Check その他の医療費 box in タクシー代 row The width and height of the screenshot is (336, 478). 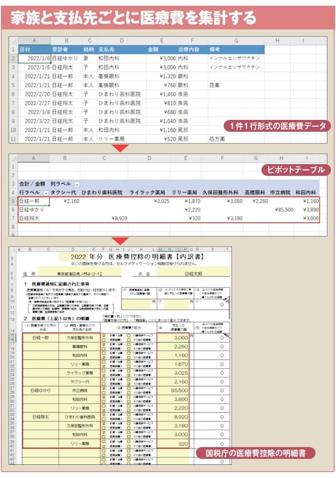point(129,384)
